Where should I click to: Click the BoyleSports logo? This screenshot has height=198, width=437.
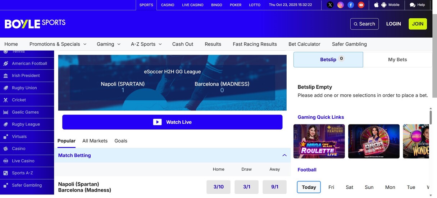point(35,24)
